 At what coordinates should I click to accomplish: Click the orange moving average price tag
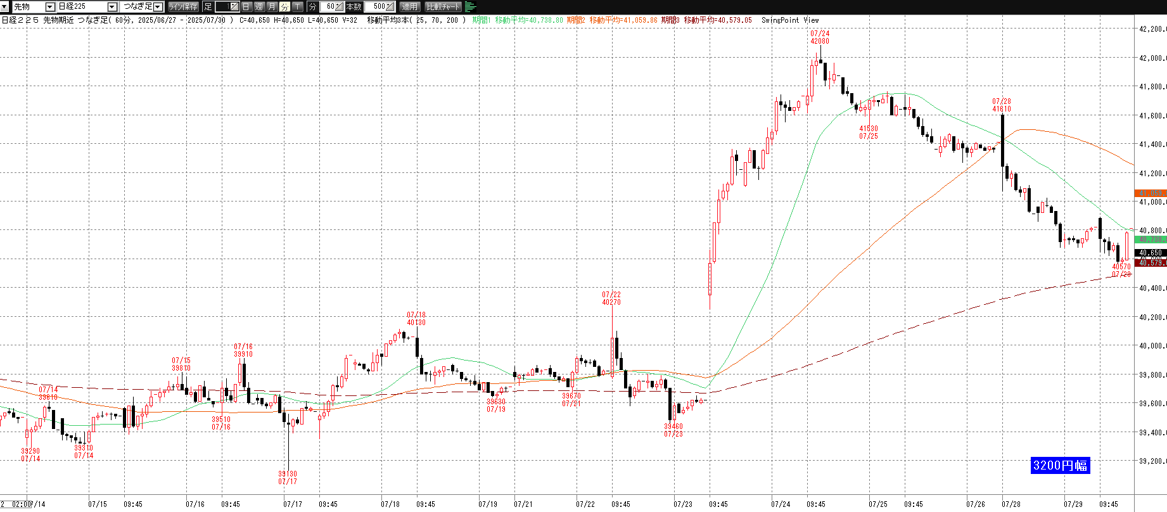1150,193
